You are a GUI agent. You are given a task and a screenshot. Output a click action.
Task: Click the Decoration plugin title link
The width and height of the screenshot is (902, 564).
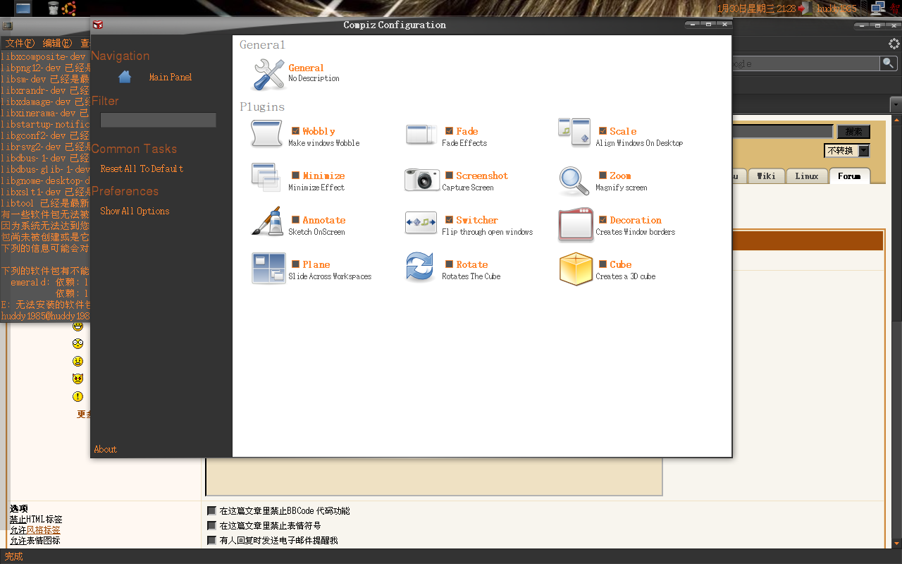click(636, 220)
